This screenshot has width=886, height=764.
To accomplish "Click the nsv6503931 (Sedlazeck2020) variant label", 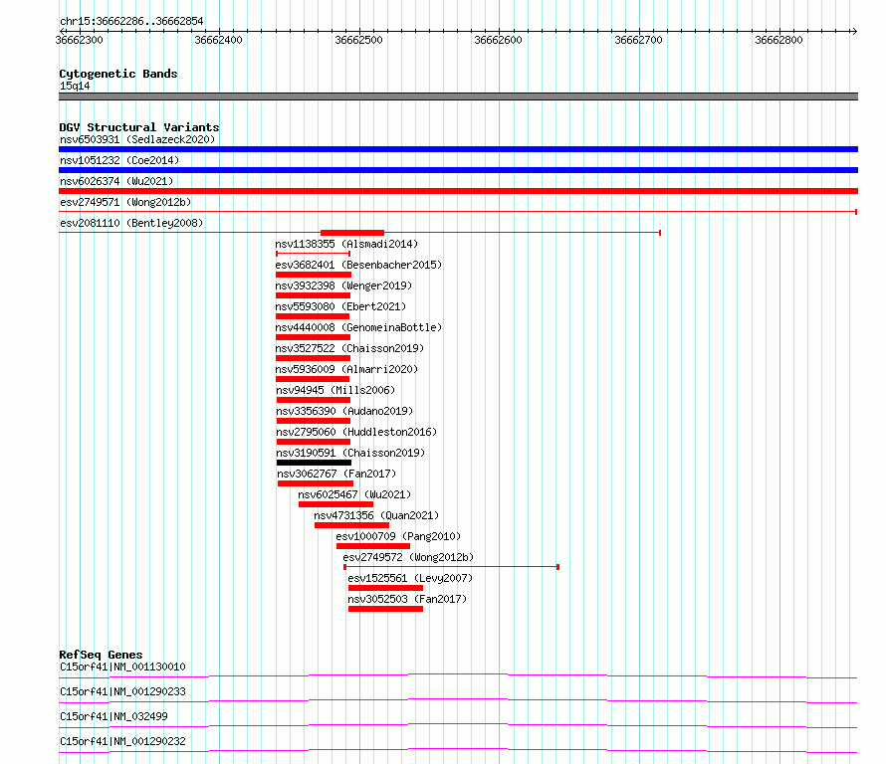I will [137, 139].
